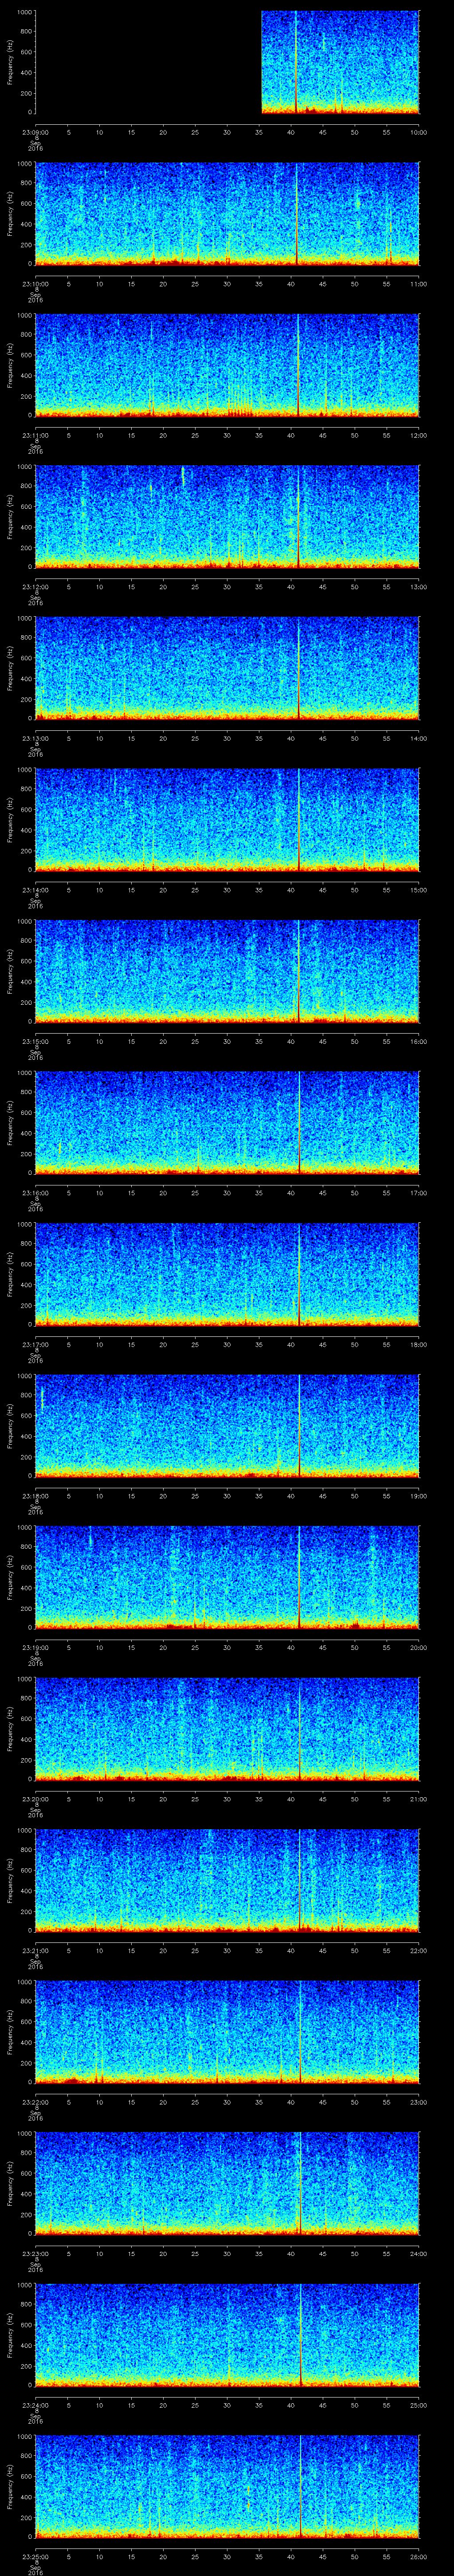Open the spectrogram panel starting at 23:19:00
The height and width of the screenshot is (2576, 454).
tap(227, 1577)
